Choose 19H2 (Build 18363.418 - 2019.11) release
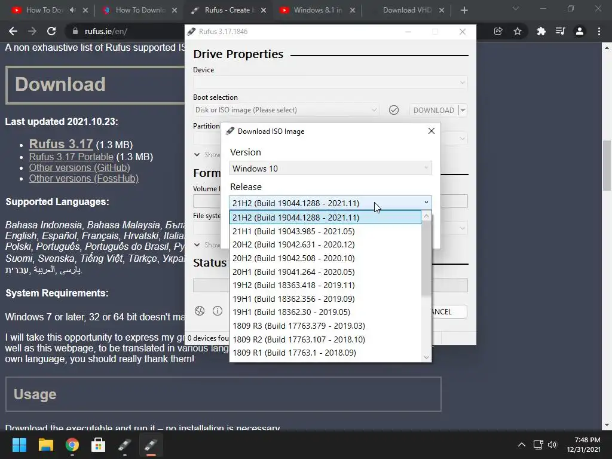This screenshot has height=459, width=612. tap(325, 285)
